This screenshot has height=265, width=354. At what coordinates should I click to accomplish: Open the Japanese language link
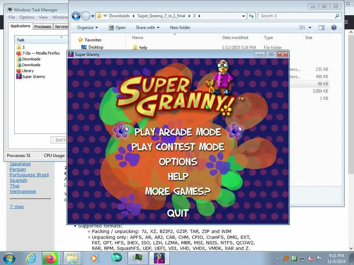tap(20, 164)
